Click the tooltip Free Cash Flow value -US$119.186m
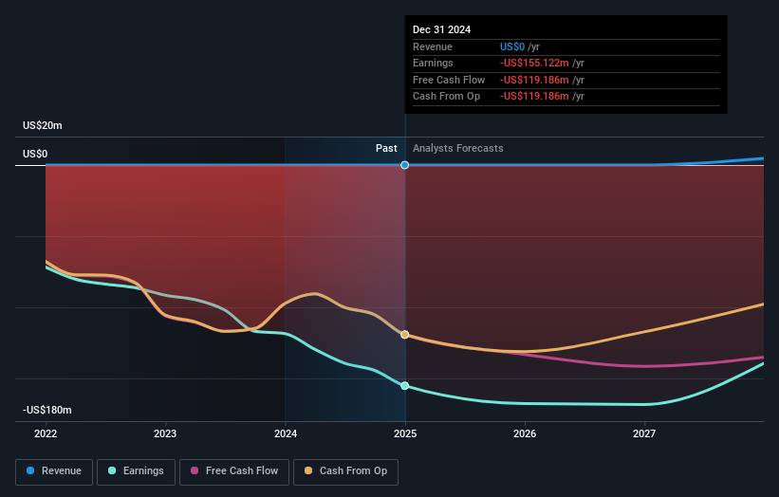Image resolution: width=779 pixels, height=497 pixels. point(534,80)
